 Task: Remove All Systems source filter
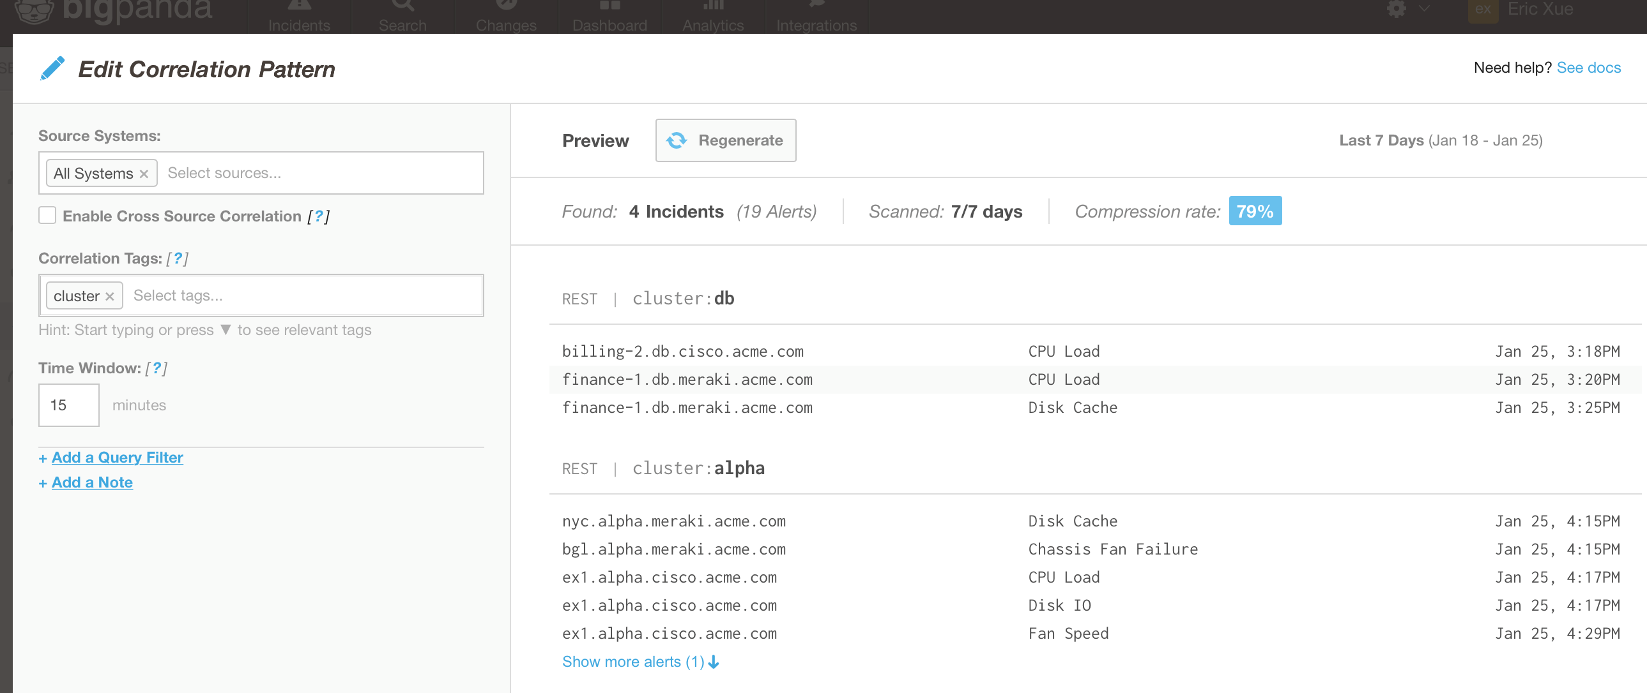pyautogui.click(x=145, y=173)
